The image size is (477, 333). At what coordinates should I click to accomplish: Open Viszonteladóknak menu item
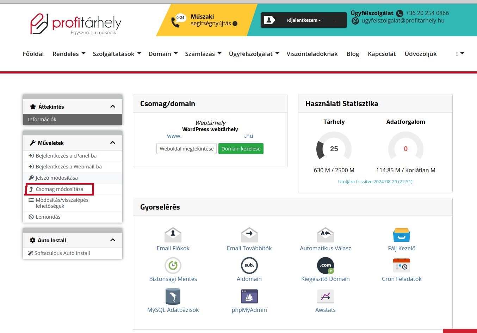[x=312, y=54]
